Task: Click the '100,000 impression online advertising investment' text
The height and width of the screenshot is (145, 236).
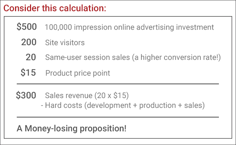Action: coord(129,27)
